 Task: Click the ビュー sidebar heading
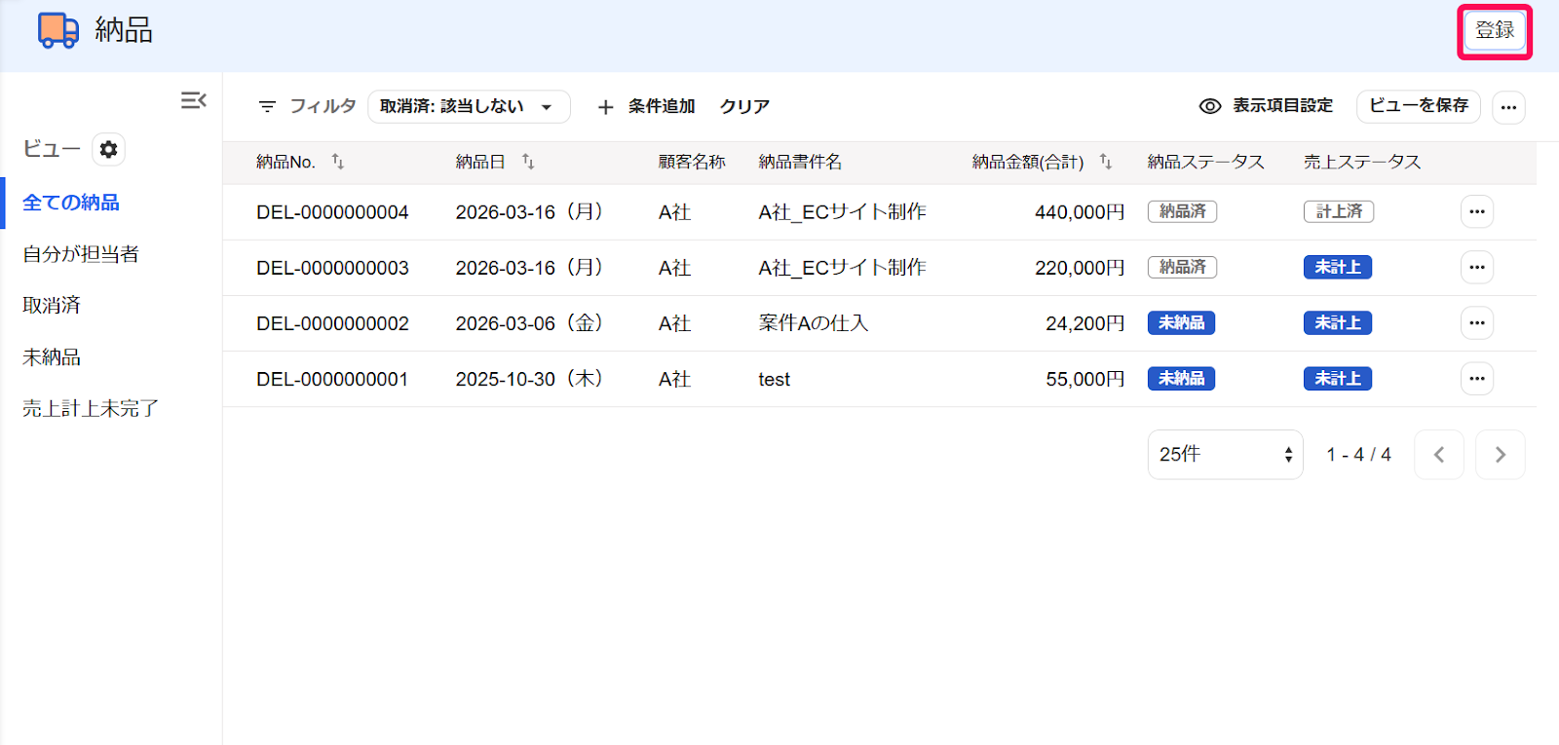[52, 149]
